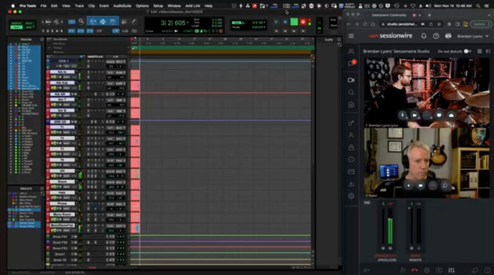Click the browser Update button
The image size is (494, 275).
click(480, 24)
